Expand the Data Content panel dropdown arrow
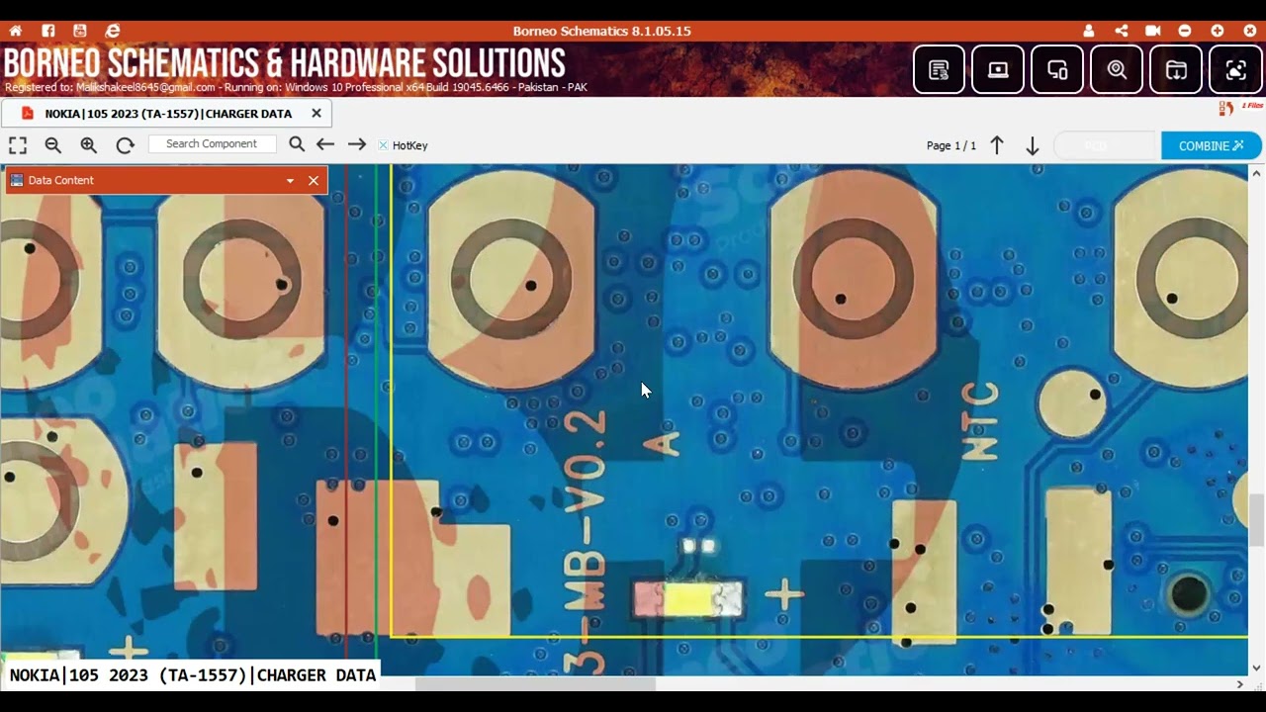Image resolution: width=1266 pixels, height=712 pixels. (290, 181)
